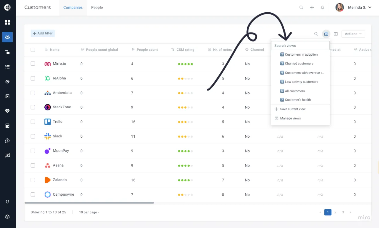379x228 pixels.
Task: Check the Zalando row checkbox
Action: (33, 180)
